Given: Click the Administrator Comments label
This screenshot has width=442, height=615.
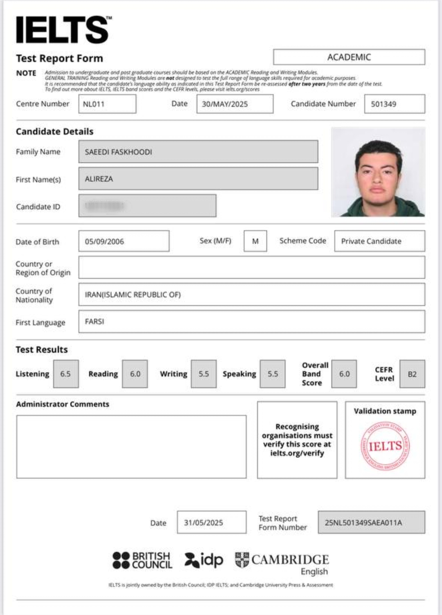Looking at the screenshot, I should point(63,404).
